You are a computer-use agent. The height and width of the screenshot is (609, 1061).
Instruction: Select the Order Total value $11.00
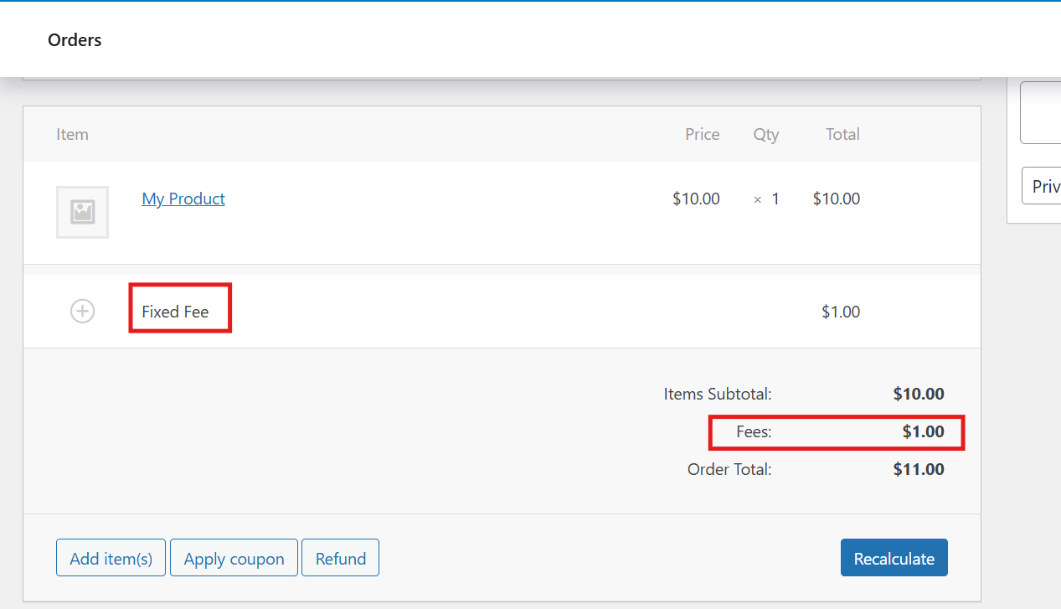point(918,469)
